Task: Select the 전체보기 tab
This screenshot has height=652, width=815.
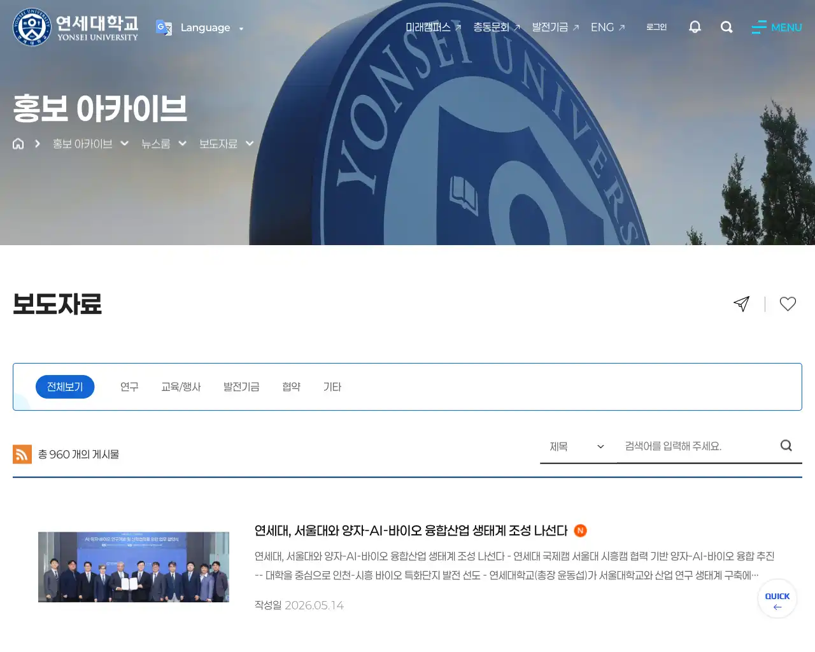Action: pos(65,386)
